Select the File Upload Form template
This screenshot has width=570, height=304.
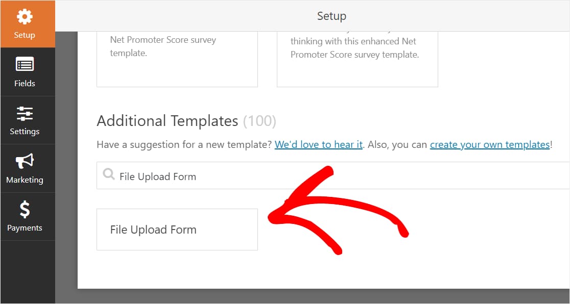point(177,230)
